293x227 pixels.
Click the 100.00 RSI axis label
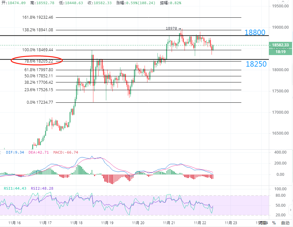click(280, 189)
